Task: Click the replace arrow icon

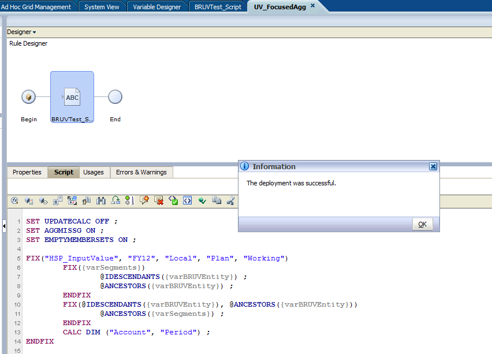Action: pyautogui.click(x=115, y=200)
